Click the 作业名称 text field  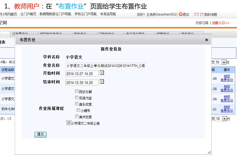[x=105, y=66]
